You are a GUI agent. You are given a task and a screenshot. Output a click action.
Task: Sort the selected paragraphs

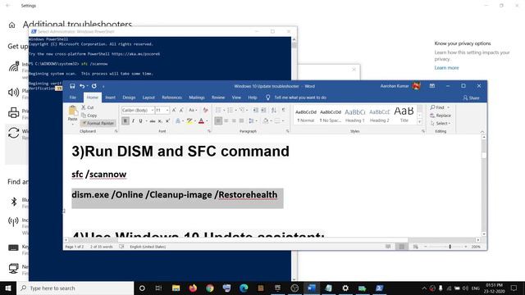click(273, 110)
